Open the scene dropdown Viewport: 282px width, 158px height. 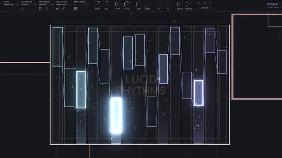pos(11,5)
